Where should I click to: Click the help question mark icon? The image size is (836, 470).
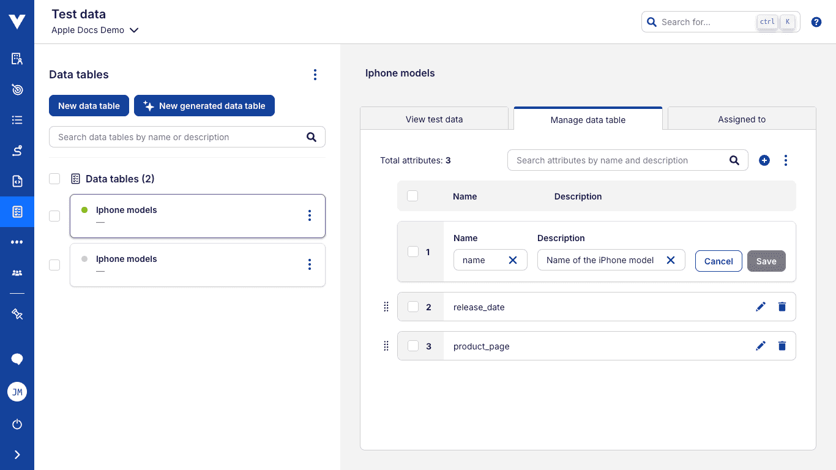coord(816,21)
